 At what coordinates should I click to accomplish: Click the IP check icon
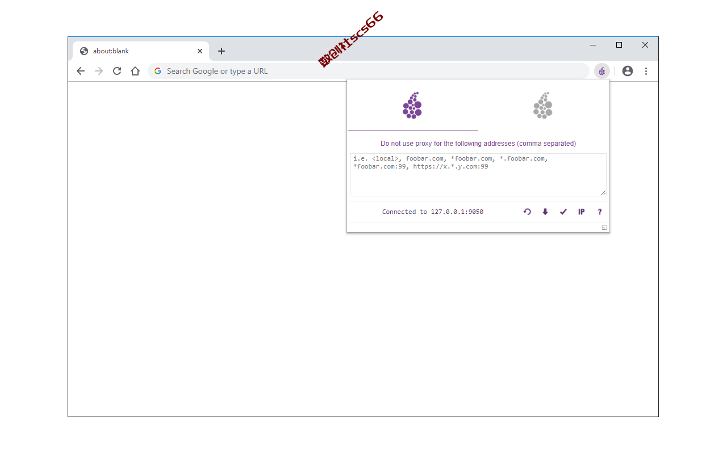[582, 212]
